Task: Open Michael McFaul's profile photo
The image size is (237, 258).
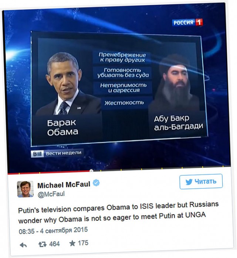Action: [25, 189]
